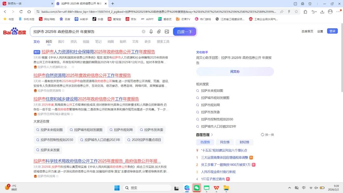This screenshot has height=193, width=343.
Task: Open the Edge browser taskbar icon
Action: (187, 188)
